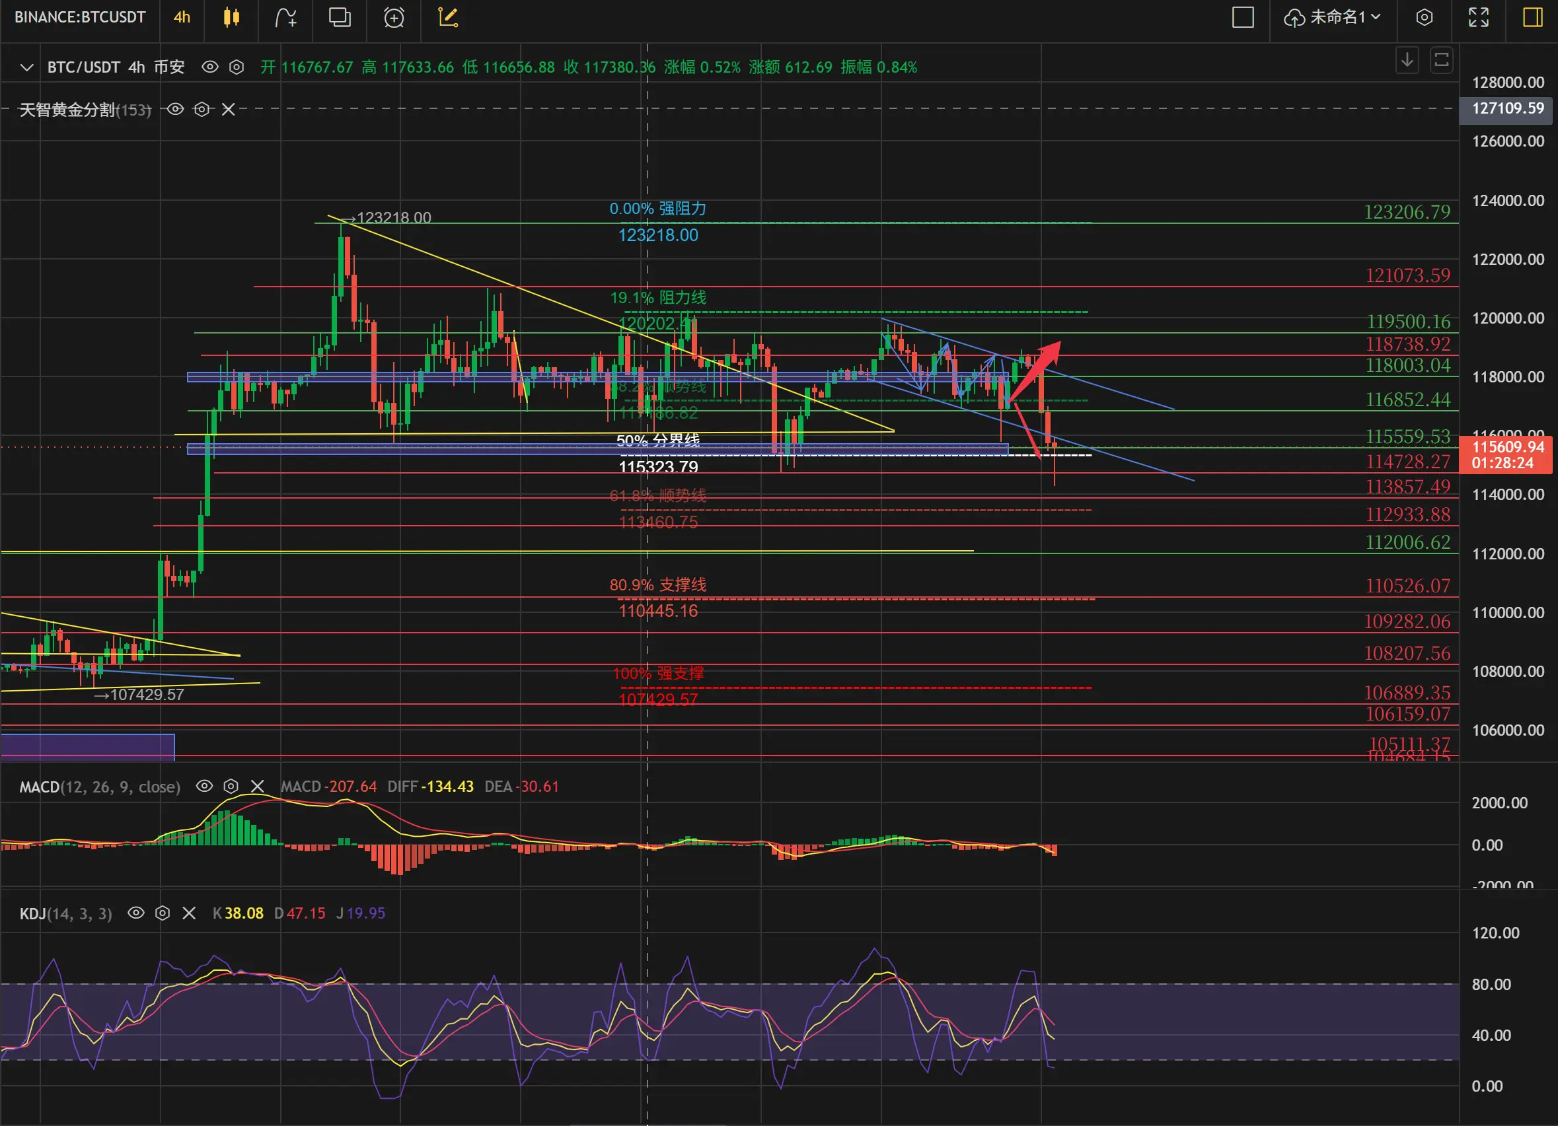The height and width of the screenshot is (1126, 1558).
Task: Click the 61.8% 顺势线 label
Action: coord(657,495)
